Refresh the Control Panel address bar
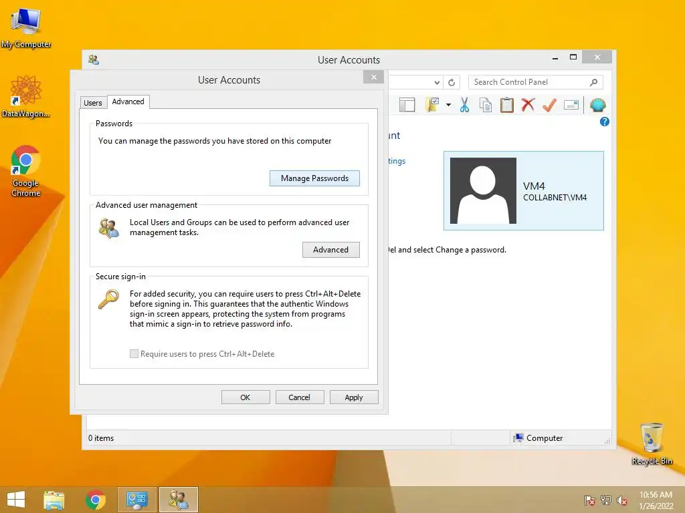Image resolution: width=685 pixels, height=513 pixels. click(x=452, y=82)
